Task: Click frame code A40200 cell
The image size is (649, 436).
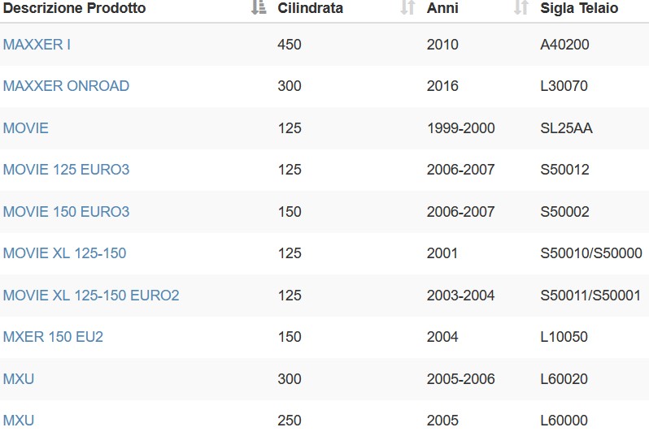Action: (x=564, y=44)
